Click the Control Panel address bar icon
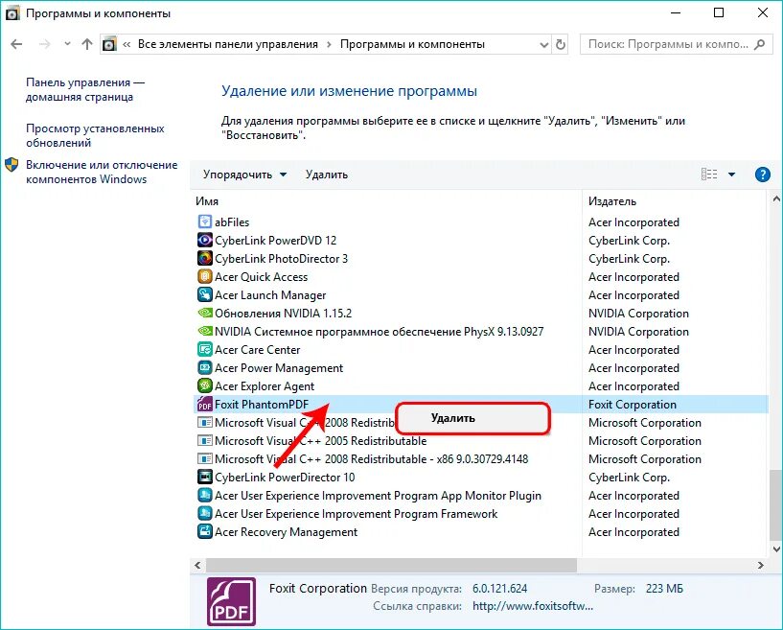The height and width of the screenshot is (630, 783). [x=109, y=44]
